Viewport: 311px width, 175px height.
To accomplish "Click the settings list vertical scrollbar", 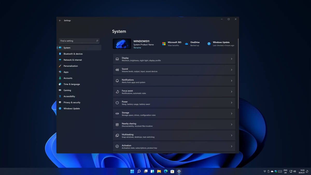I will 238,73.
